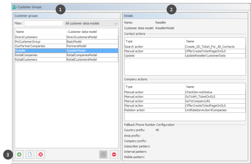
Task: Select CheckServiceStatus company action
Action: [215, 92]
